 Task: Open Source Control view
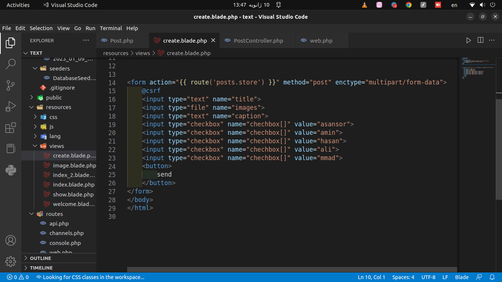coord(10,85)
